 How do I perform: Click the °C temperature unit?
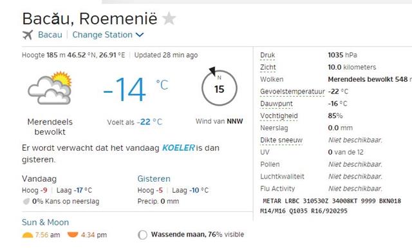pos(162,84)
